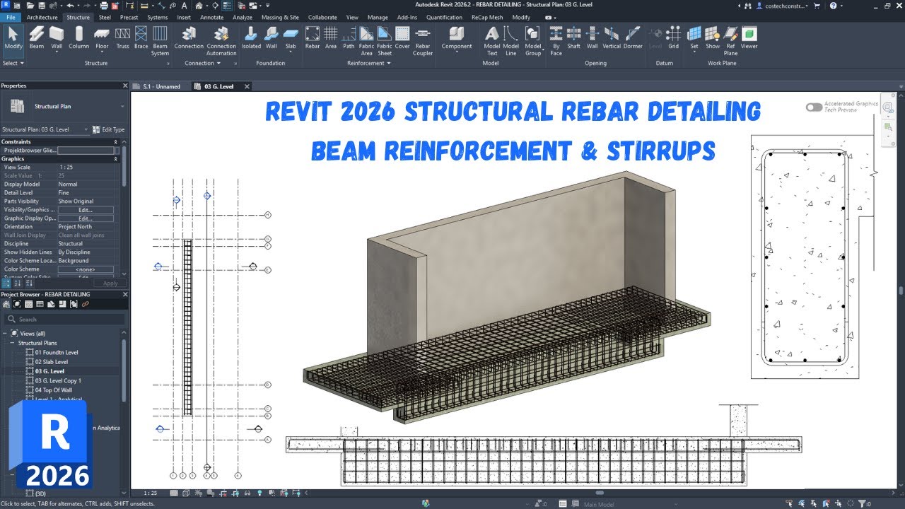Select the Vertical opening tool

point(612,37)
